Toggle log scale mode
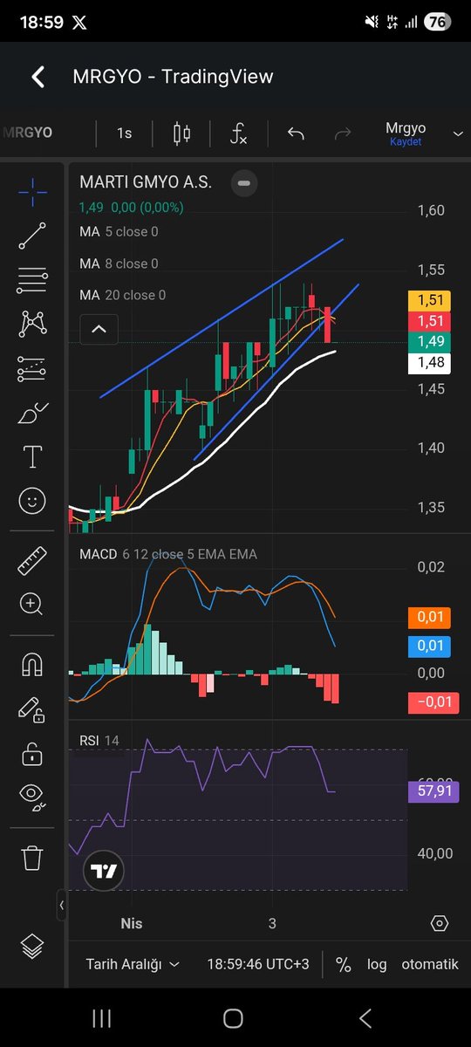471x1047 pixels. coord(377,964)
